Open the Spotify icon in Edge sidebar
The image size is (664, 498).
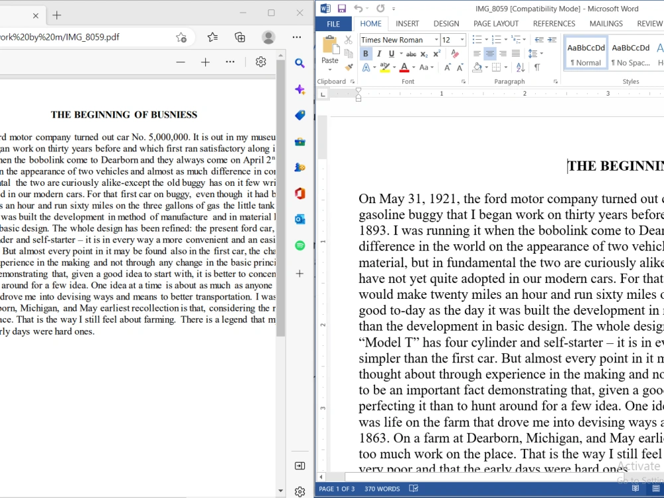tap(300, 246)
